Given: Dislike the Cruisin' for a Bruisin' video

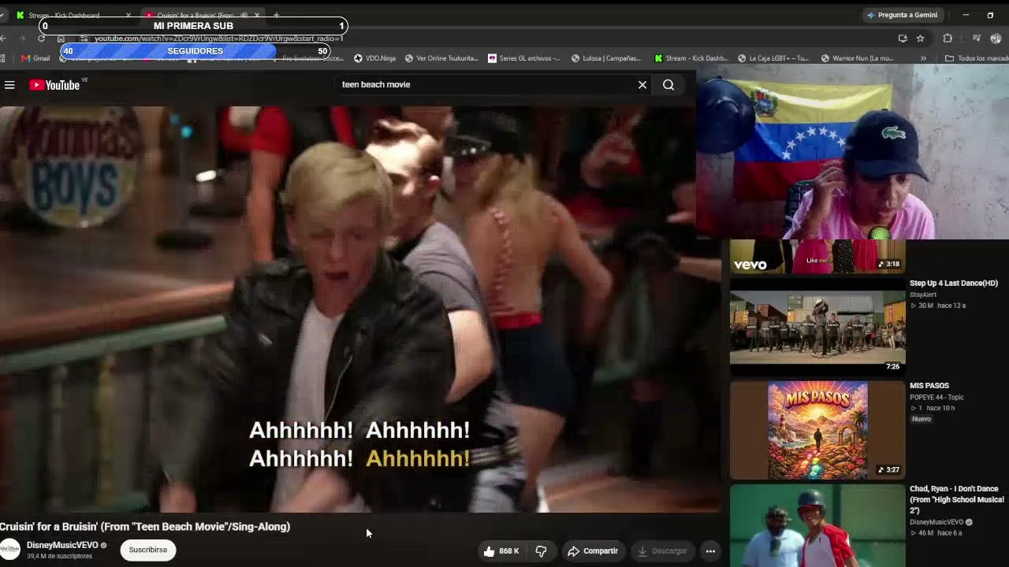Looking at the screenshot, I should [x=541, y=551].
